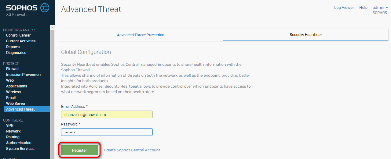Viewport: 391px width, 159px height.
Task: Select Reports from the sidebar
Action: pyautogui.click(x=13, y=47)
